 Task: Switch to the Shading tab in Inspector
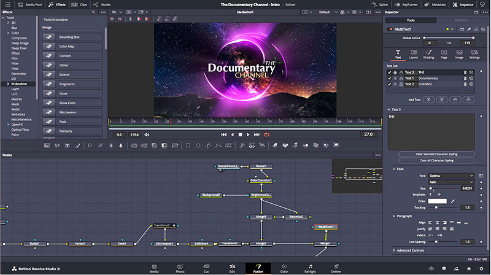428,54
